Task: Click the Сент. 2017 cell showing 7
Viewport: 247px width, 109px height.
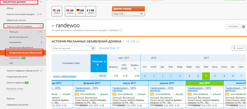Action: pos(241,76)
